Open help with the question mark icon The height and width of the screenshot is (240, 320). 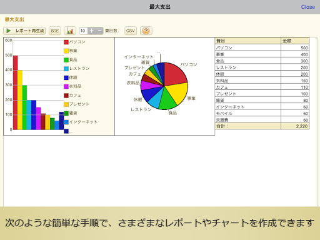(x=146, y=31)
